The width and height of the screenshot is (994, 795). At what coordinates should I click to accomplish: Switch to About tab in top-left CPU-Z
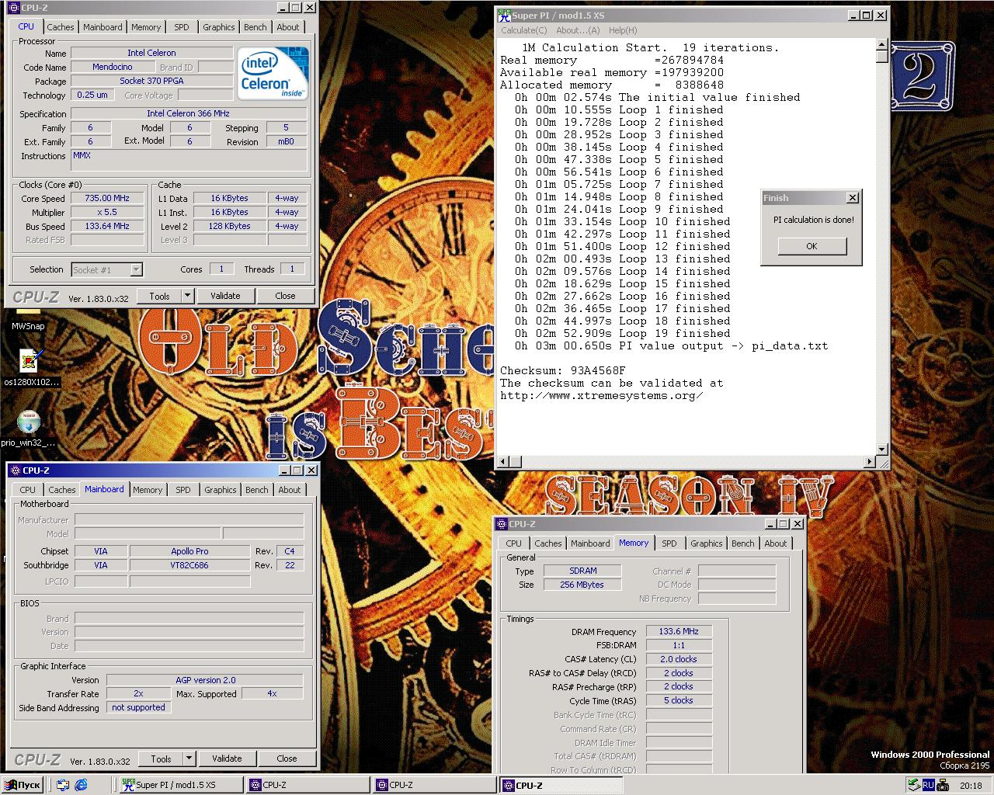coord(288,27)
